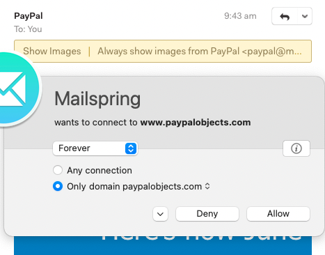The image size is (325, 255).
Task: Open the reply options chevron
Action: point(305,16)
